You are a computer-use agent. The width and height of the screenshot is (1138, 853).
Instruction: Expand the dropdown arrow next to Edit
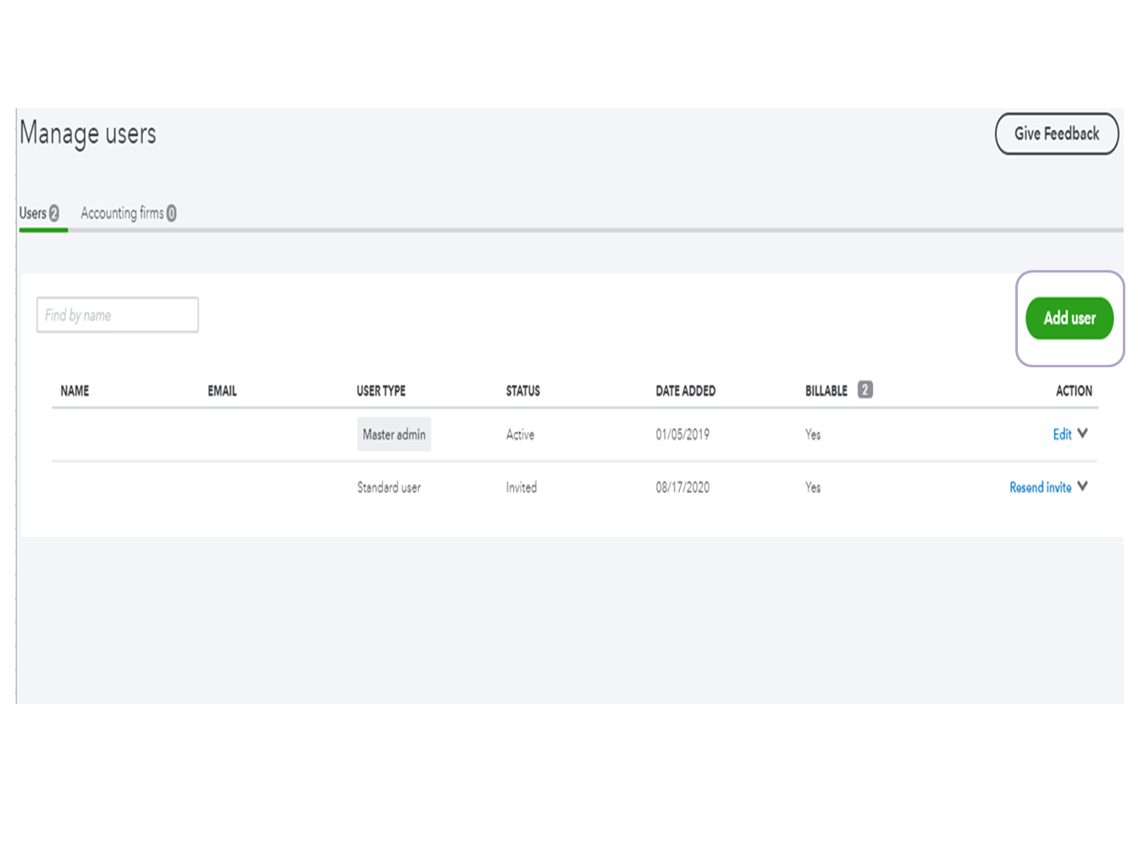1081,434
